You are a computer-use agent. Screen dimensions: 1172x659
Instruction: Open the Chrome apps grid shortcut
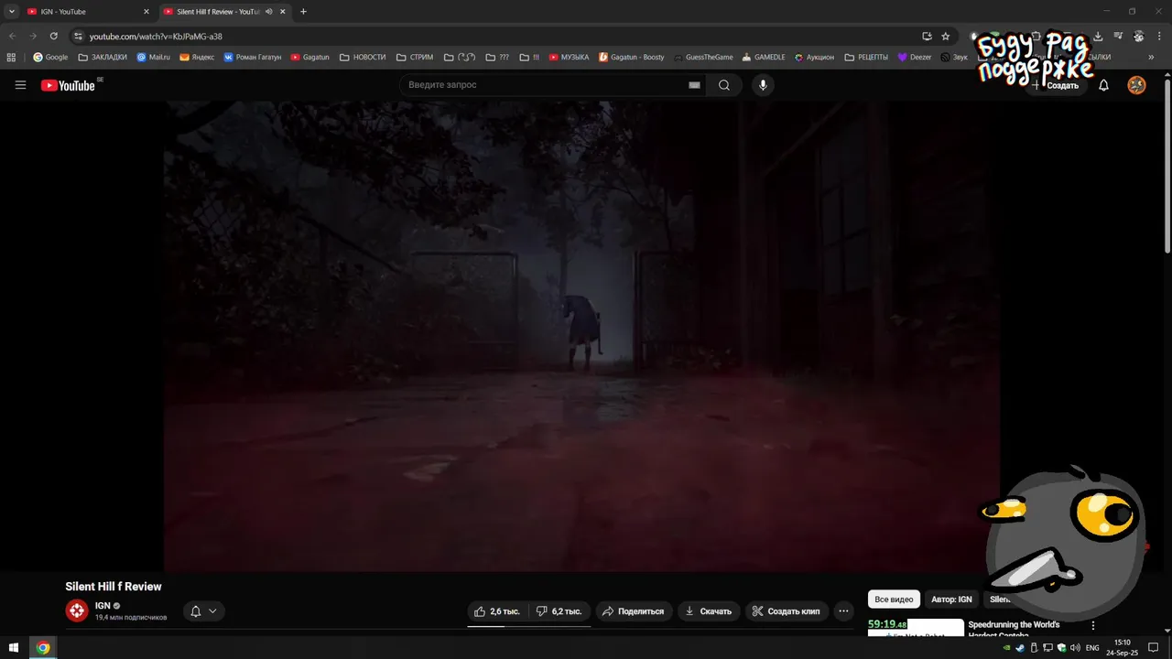pyautogui.click(x=11, y=57)
